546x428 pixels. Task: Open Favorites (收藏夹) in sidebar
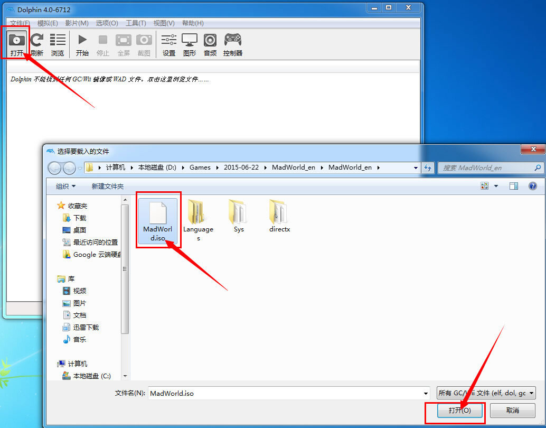coord(72,206)
